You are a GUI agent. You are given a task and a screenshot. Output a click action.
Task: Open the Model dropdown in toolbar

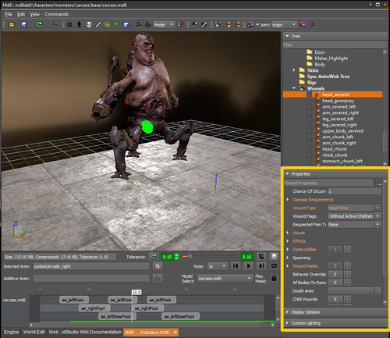pyautogui.click(x=164, y=25)
